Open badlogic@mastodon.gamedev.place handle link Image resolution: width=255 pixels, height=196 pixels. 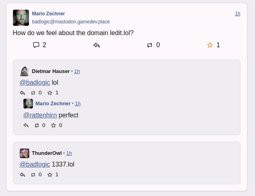pyautogui.click(x=71, y=22)
